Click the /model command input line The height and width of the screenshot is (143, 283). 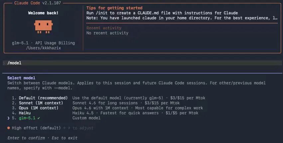pyautogui.click(x=14, y=63)
